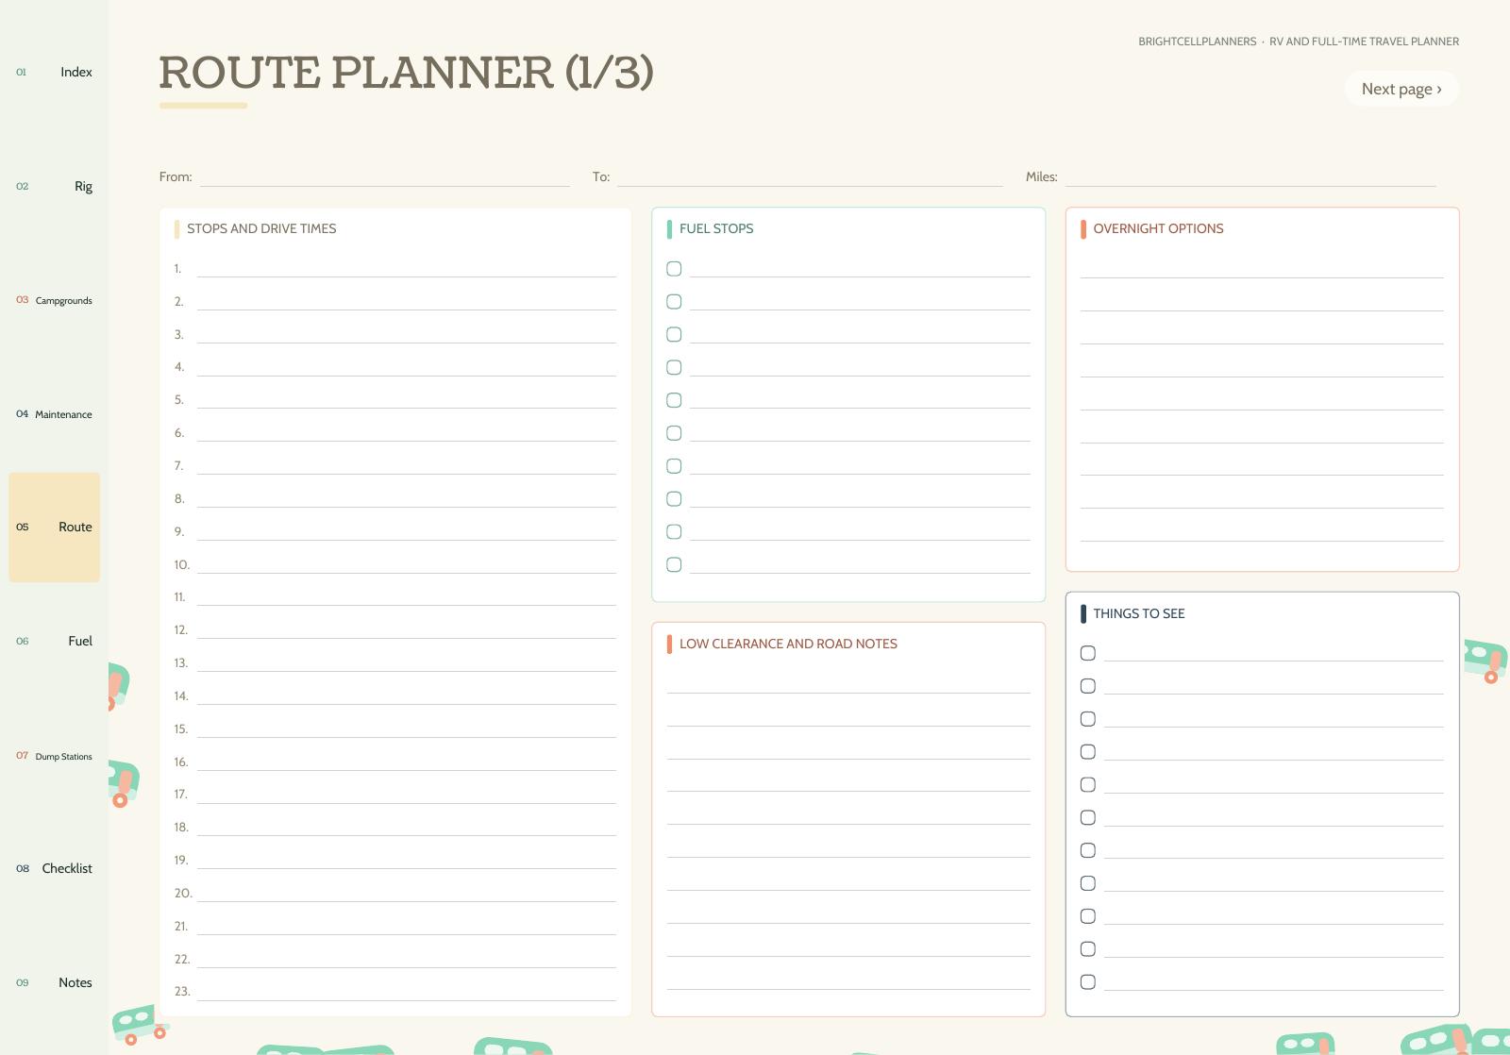Viewport: 1510px width, 1055px height.
Task: Click LOW CLEARANCE AND ROAD NOTES heading
Action: click(x=788, y=644)
